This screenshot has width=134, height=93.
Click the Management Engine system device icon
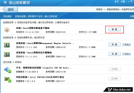tap(7, 45)
